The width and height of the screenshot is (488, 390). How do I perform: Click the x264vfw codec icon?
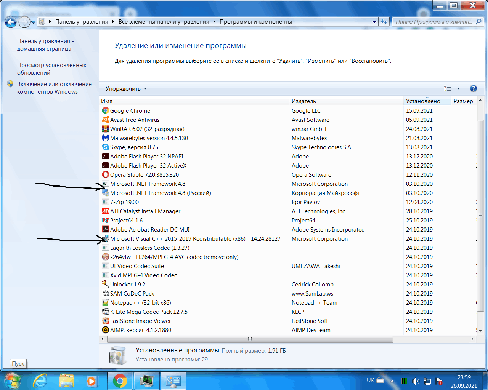pyautogui.click(x=106, y=257)
